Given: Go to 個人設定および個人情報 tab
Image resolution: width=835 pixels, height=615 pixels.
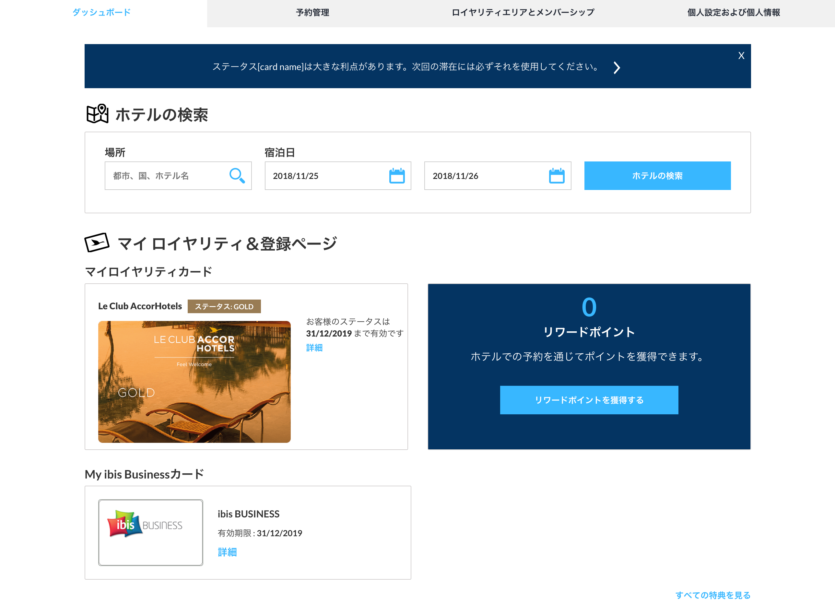Looking at the screenshot, I should pos(733,12).
